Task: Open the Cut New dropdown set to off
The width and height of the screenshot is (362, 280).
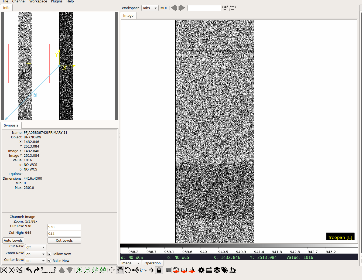Action: 36,247
